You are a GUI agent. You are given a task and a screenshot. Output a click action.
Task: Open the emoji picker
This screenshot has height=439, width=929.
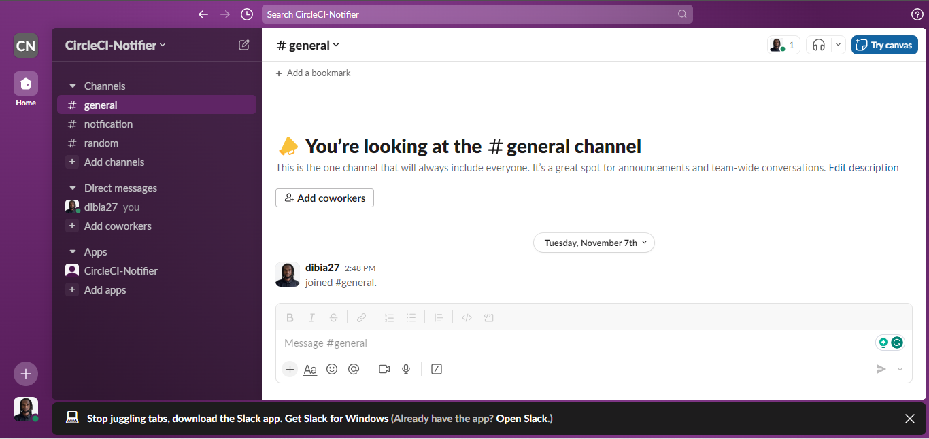[332, 369]
